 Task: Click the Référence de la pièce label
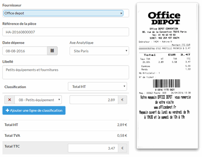[x=19, y=24]
